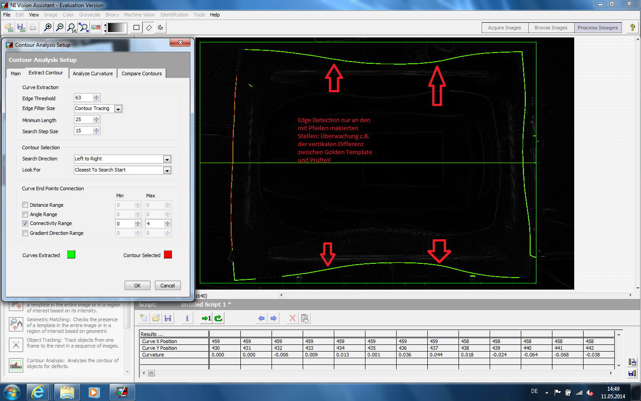Expand the Search Direction dropdown
This screenshot has width=641, height=401.
[167, 159]
